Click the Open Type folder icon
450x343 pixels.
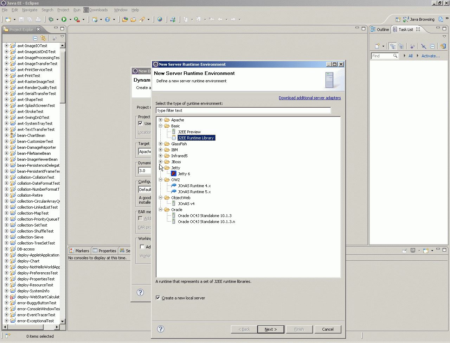point(125,19)
